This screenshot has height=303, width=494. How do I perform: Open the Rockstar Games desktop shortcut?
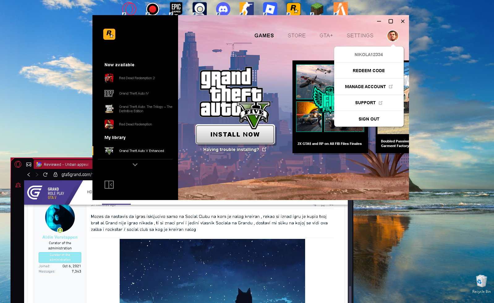click(x=294, y=9)
